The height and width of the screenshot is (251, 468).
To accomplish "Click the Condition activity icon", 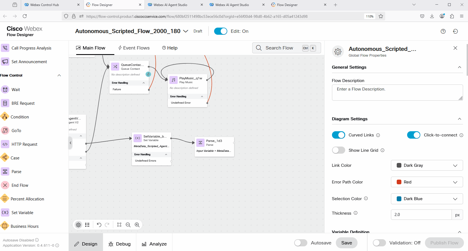I will click(5, 117).
